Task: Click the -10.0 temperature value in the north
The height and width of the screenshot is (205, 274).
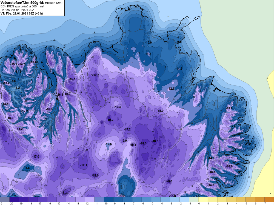Action: point(148,43)
